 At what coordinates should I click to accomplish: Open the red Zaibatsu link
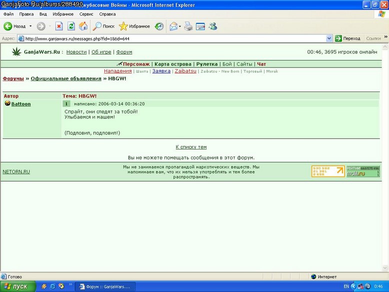(185, 71)
